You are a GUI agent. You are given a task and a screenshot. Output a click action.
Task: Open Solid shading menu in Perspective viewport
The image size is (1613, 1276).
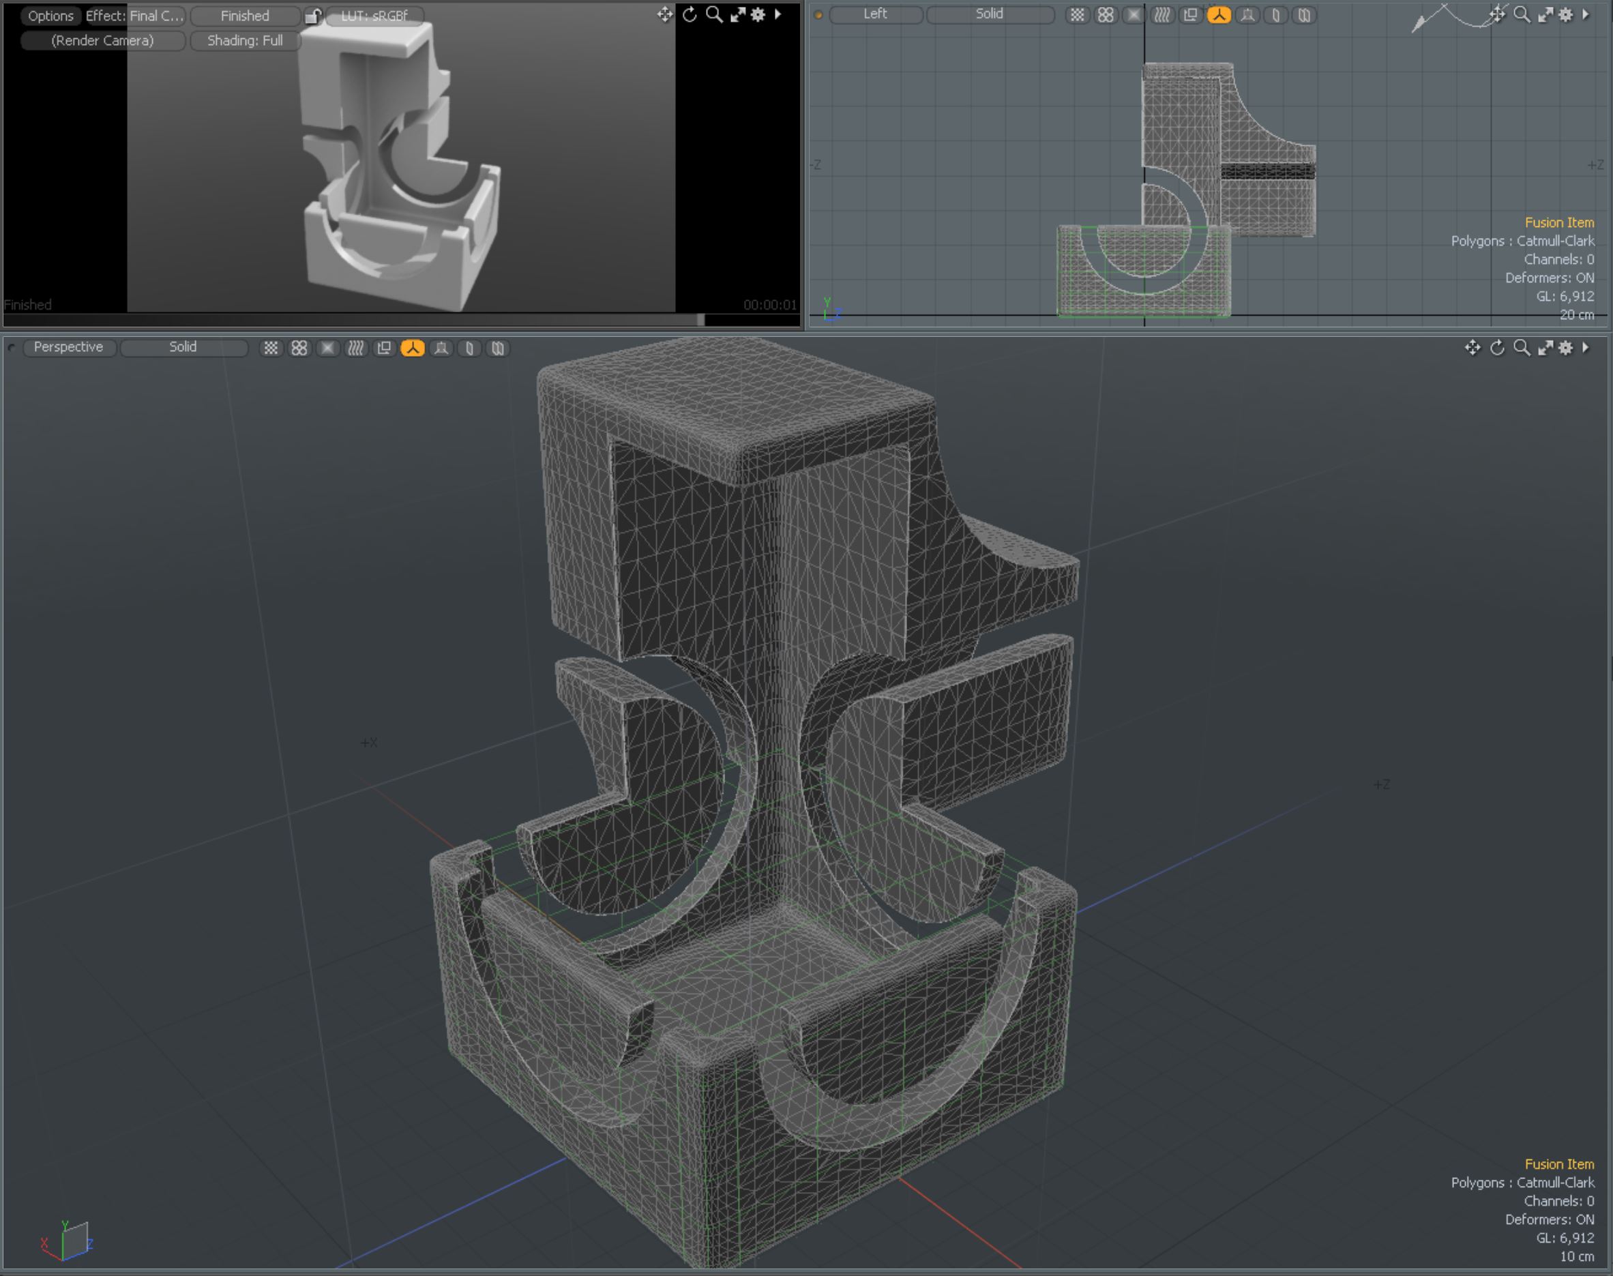(183, 347)
